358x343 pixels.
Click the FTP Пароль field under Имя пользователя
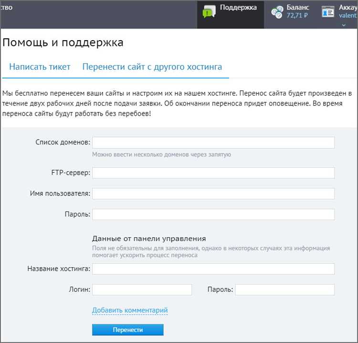tap(213, 214)
